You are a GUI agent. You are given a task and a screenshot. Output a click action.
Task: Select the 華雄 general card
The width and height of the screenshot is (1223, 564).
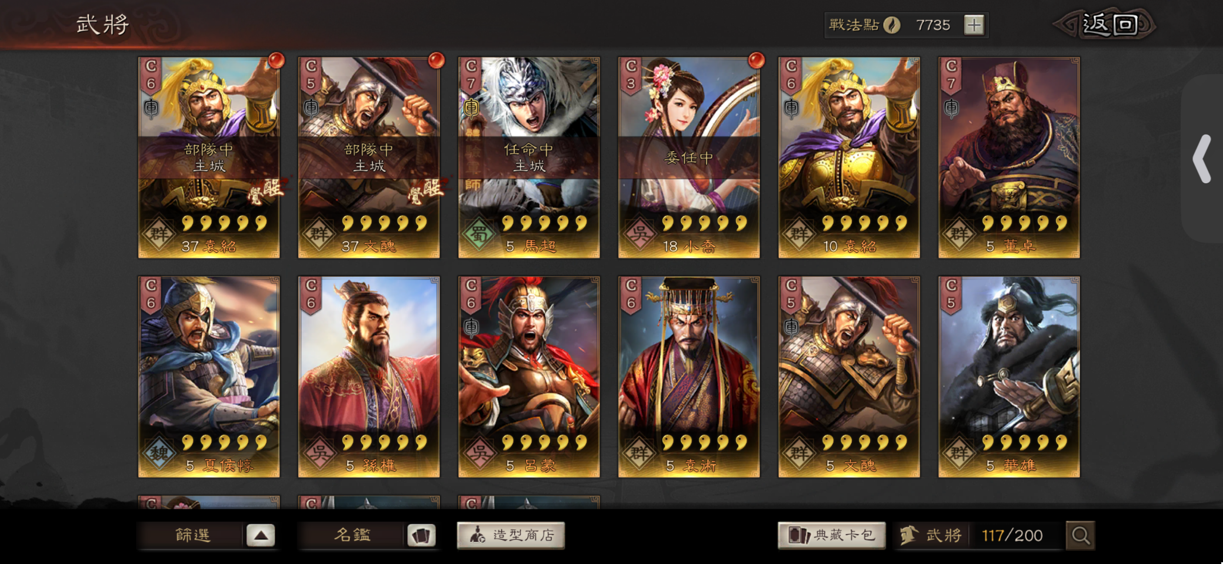click(x=1009, y=377)
